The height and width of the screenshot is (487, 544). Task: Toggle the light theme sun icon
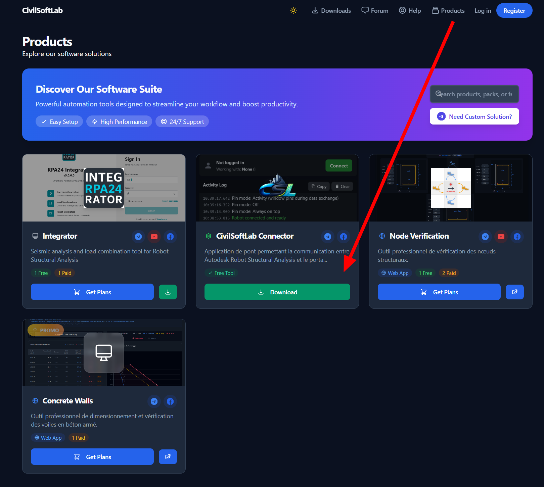[x=293, y=10]
